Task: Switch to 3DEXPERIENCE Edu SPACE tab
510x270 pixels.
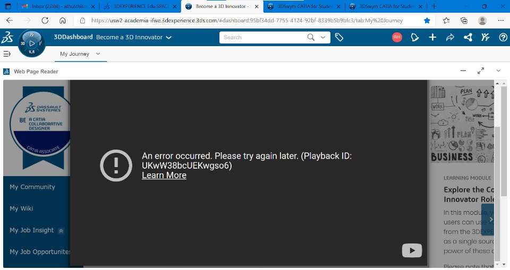Action: click(x=140, y=6)
